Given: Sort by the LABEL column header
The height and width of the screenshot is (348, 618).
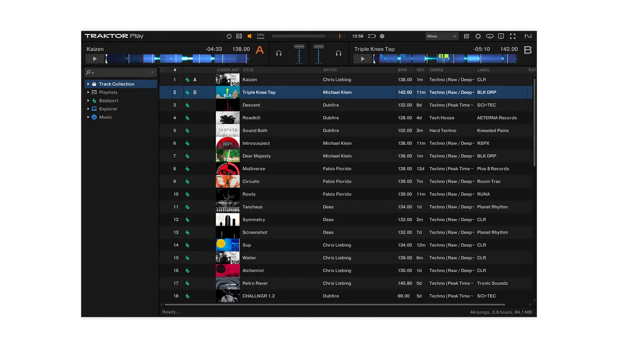Looking at the screenshot, I should coord(483,70).
